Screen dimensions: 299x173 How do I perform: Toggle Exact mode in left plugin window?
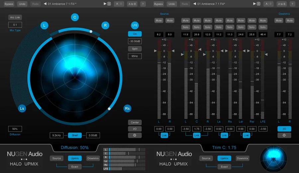pyautogui.click(x=75, y=167)
